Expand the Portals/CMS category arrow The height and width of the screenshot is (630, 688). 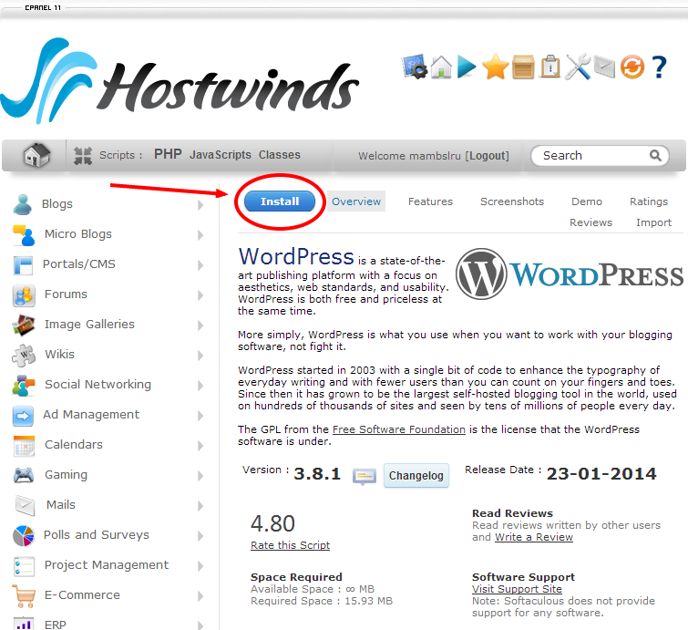pyautogui.click(x=200, y=265)
